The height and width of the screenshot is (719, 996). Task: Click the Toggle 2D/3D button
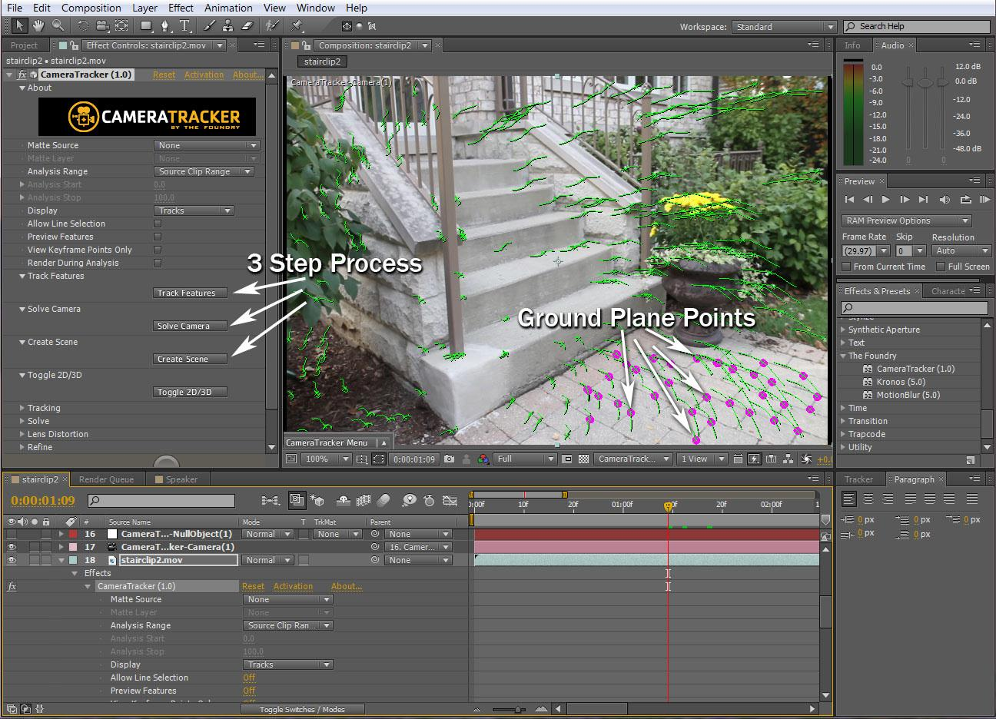tap(191, 392)
